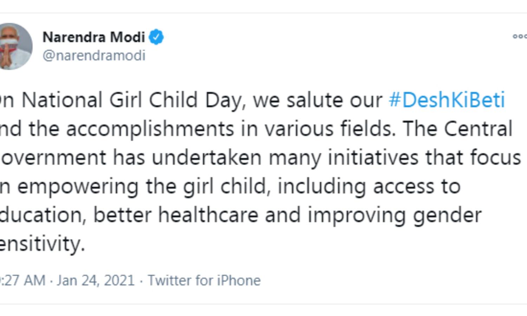Viewport: 527px width, 316px height.
Task: Select the Jan 24, 2021 timestamp
Action: click(x=94, y=280)
